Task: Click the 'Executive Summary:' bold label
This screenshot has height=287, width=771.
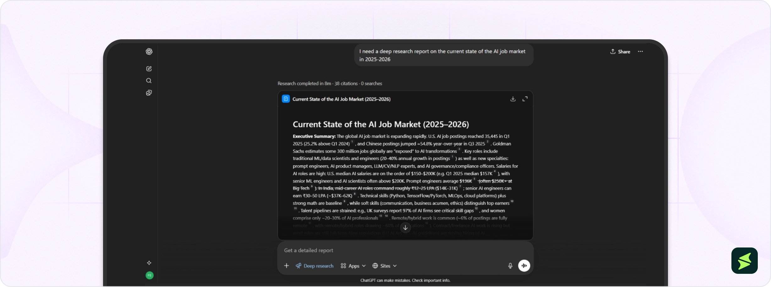Action: (314, 136)
